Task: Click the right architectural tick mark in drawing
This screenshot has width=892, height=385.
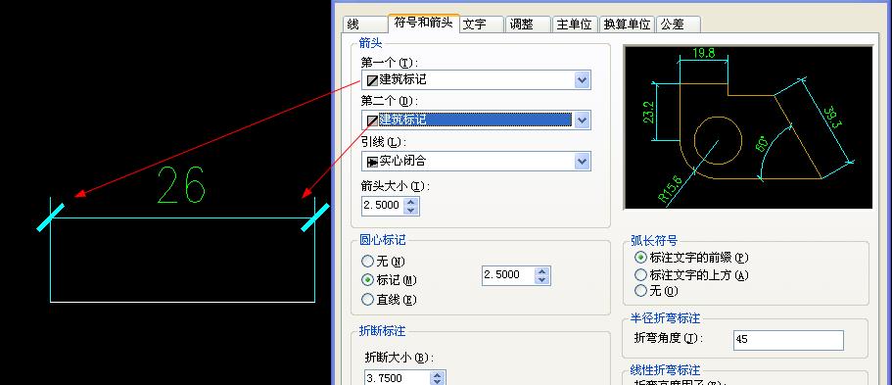Action: 315,218
